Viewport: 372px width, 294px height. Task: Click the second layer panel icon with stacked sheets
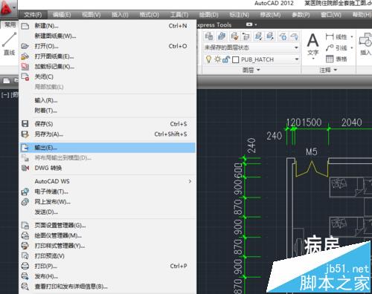tap(222, 36)
